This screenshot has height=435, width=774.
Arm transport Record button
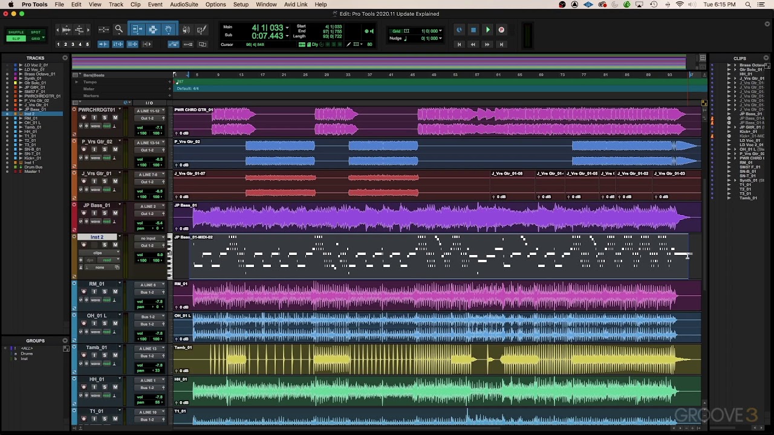click(501, 30)
